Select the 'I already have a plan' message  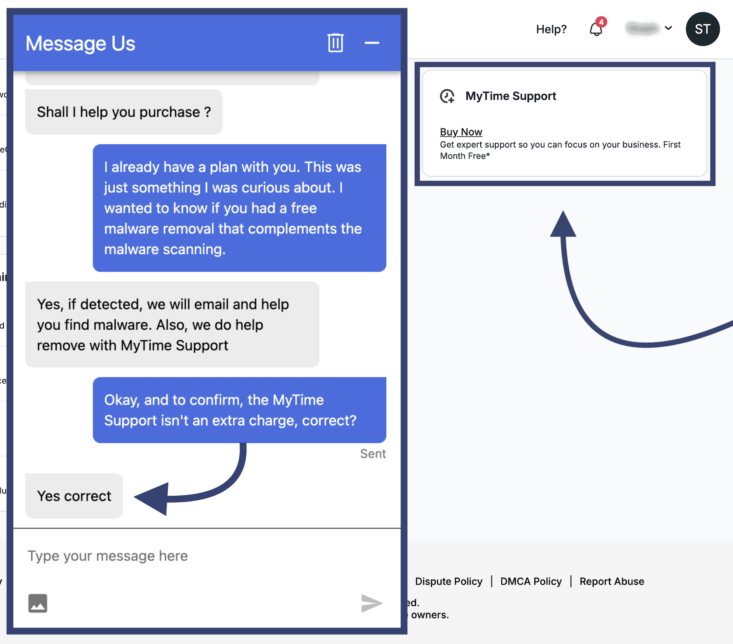tap(239, 208)
